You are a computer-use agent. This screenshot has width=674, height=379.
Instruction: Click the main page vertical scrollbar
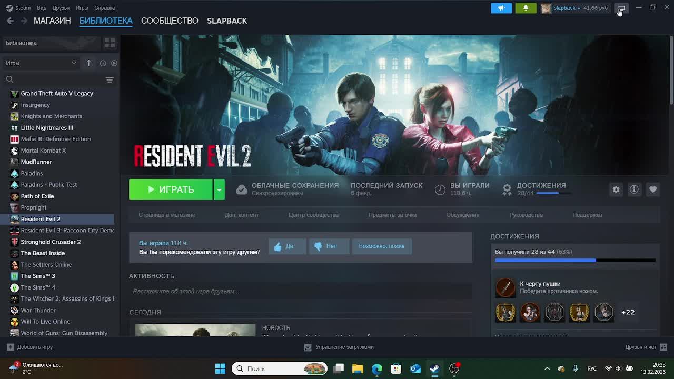pos(671,71)
